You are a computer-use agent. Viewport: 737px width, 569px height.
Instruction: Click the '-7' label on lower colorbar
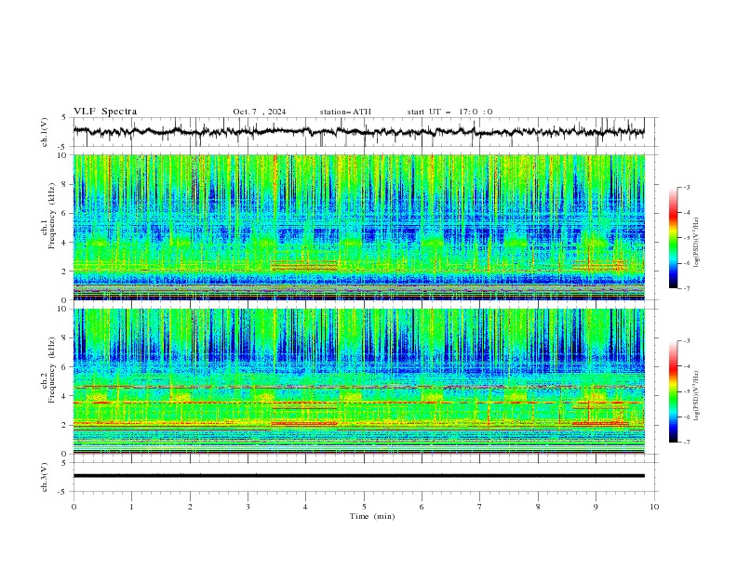pyautogui.click(x=686, y=442)
